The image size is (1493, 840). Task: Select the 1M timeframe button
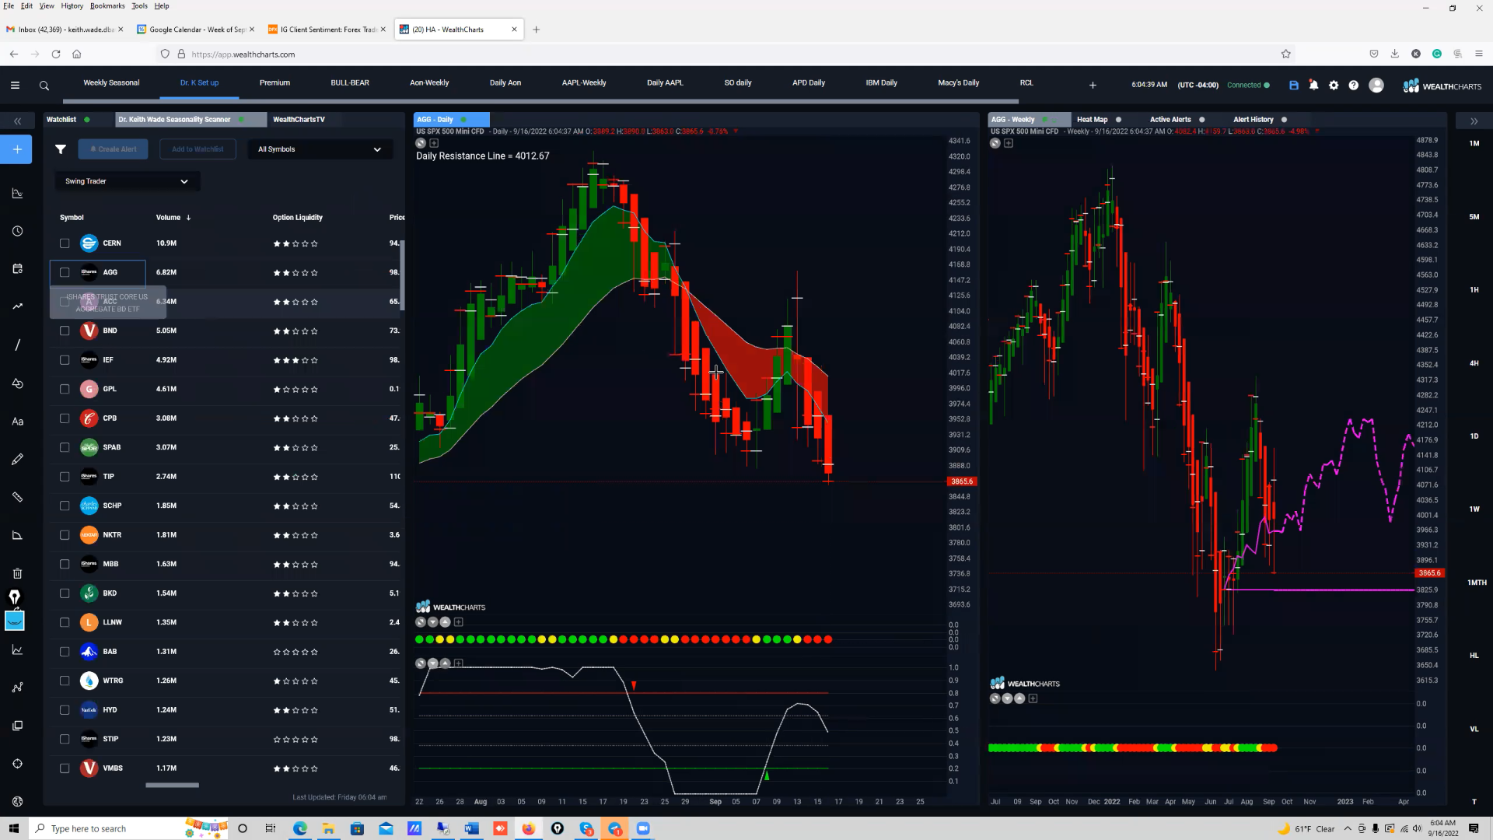(x=1474, y=143)
